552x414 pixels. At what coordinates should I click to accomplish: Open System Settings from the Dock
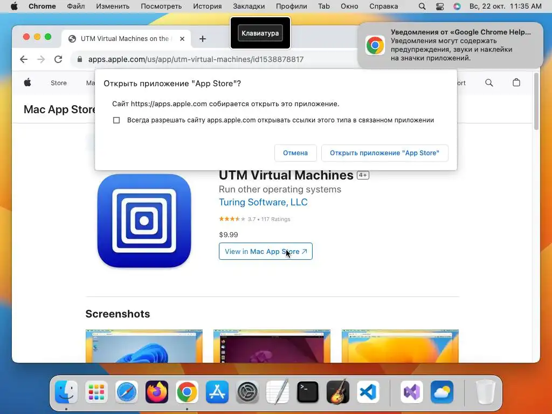tap(247, 392)
